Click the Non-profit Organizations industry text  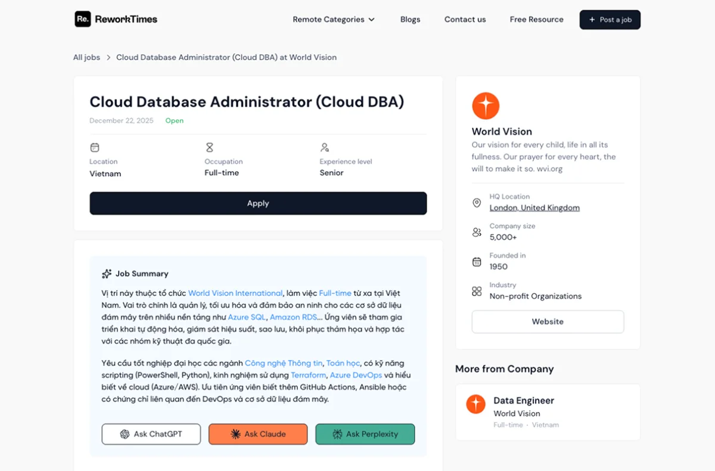pyautogui.click(x=536, y=296)
